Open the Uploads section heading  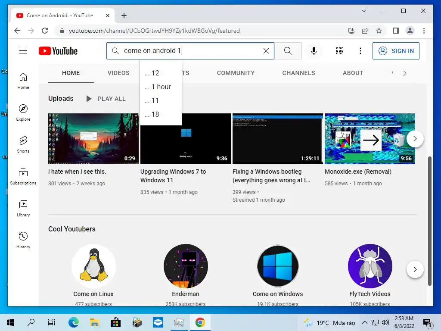click(61, 99)
